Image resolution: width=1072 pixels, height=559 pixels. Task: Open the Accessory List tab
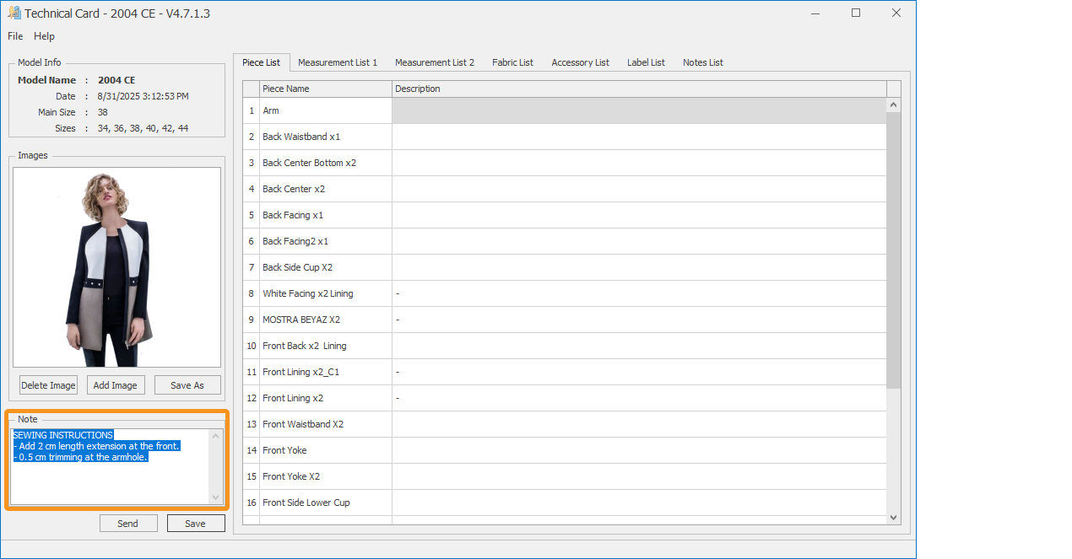coord(580,62)
